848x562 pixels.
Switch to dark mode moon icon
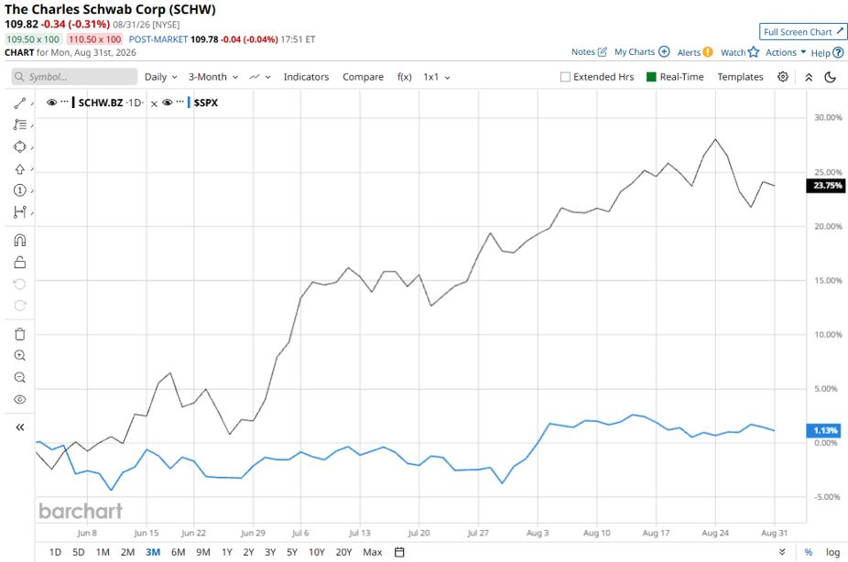pyautogui.click(x=831, y=77)
